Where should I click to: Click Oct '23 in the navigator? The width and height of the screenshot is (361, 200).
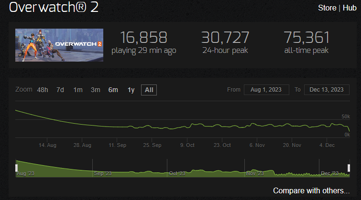(177, 174)
